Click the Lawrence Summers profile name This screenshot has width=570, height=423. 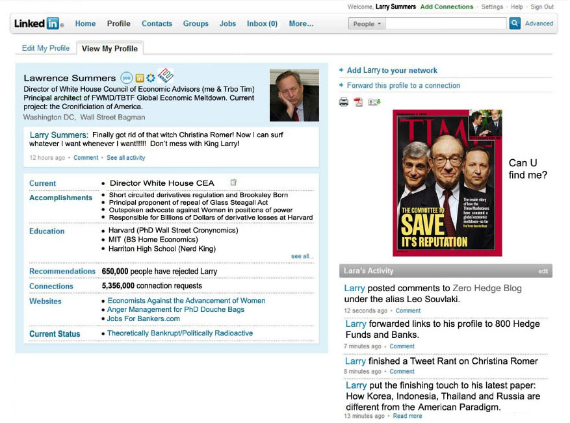click(x=70, y=78)
